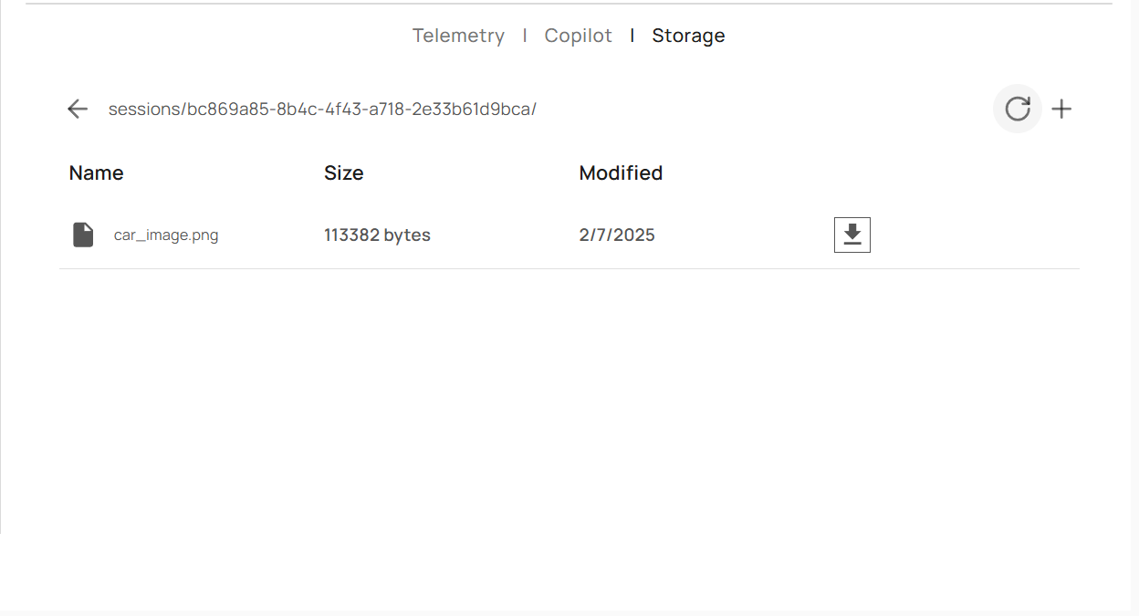
Task: Click the modified date 2/7/2025
Action: [617, 235]
